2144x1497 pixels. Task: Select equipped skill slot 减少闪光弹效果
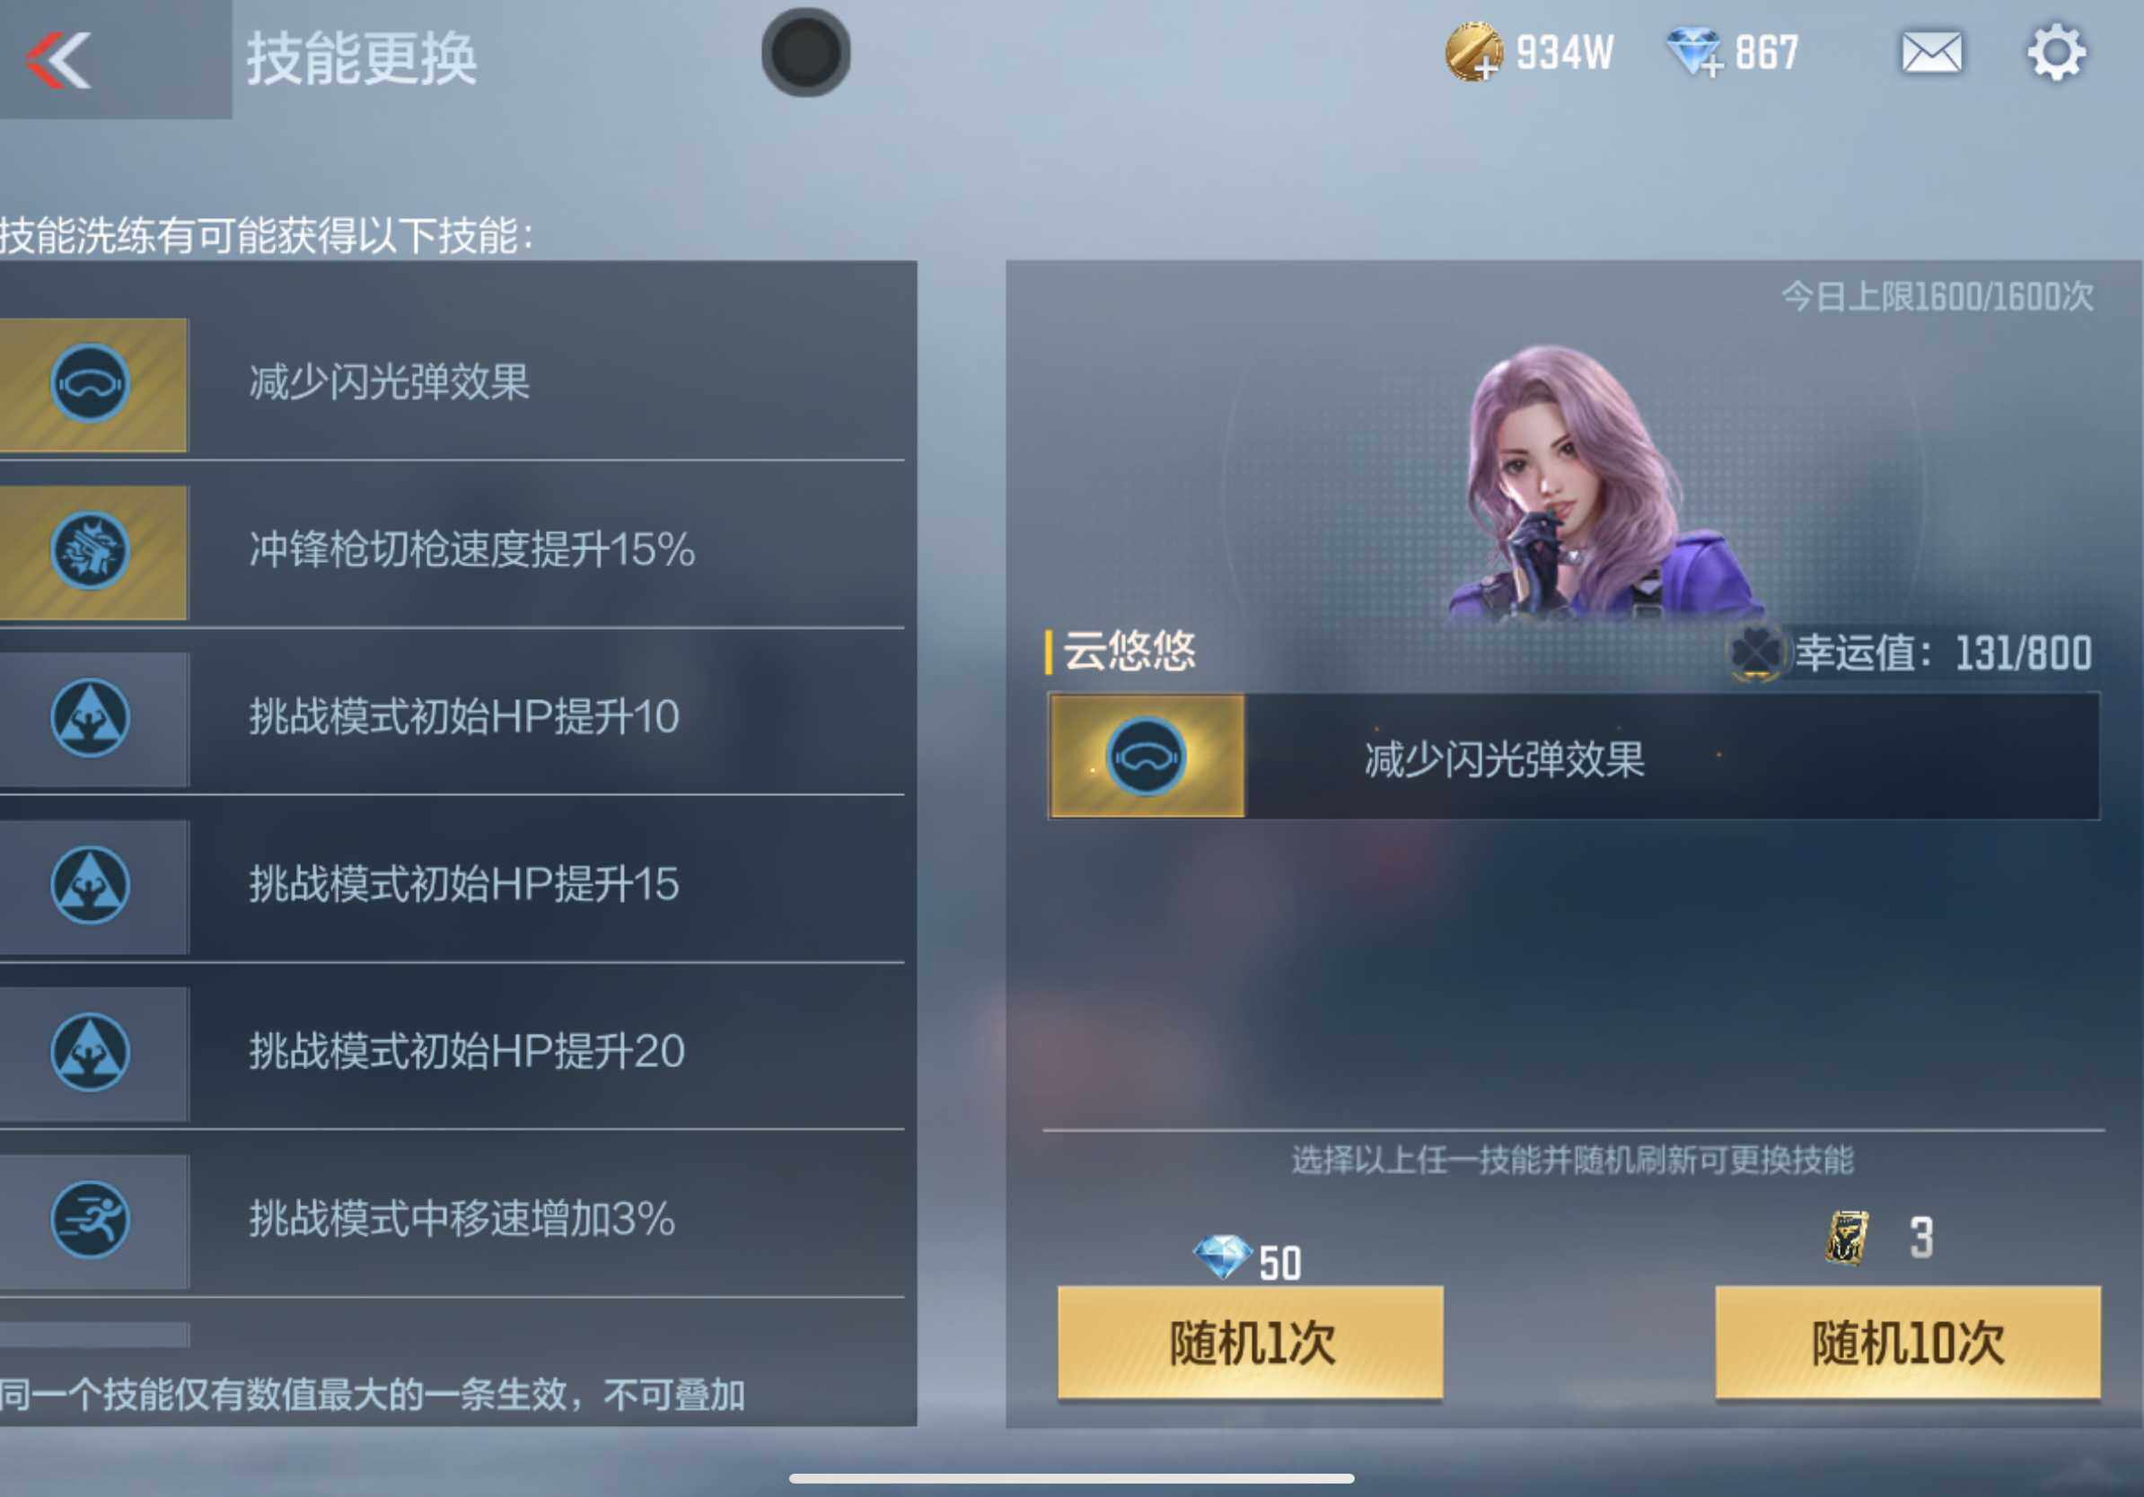pos(1574,756)
